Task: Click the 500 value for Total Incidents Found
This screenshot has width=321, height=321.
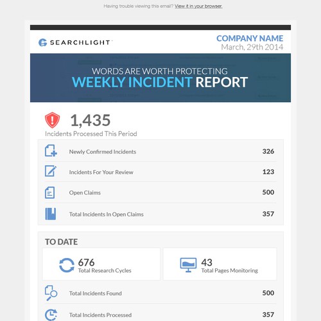Action: [268, 293]
